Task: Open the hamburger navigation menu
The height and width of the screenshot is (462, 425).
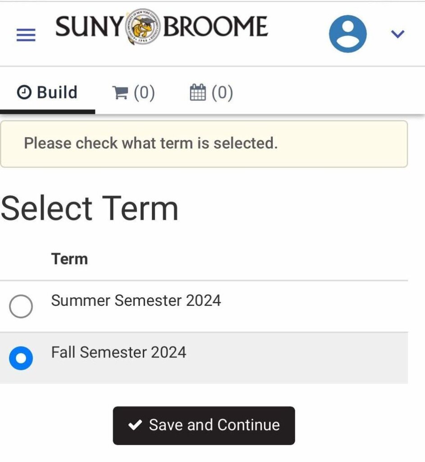Action: [26, 35]
